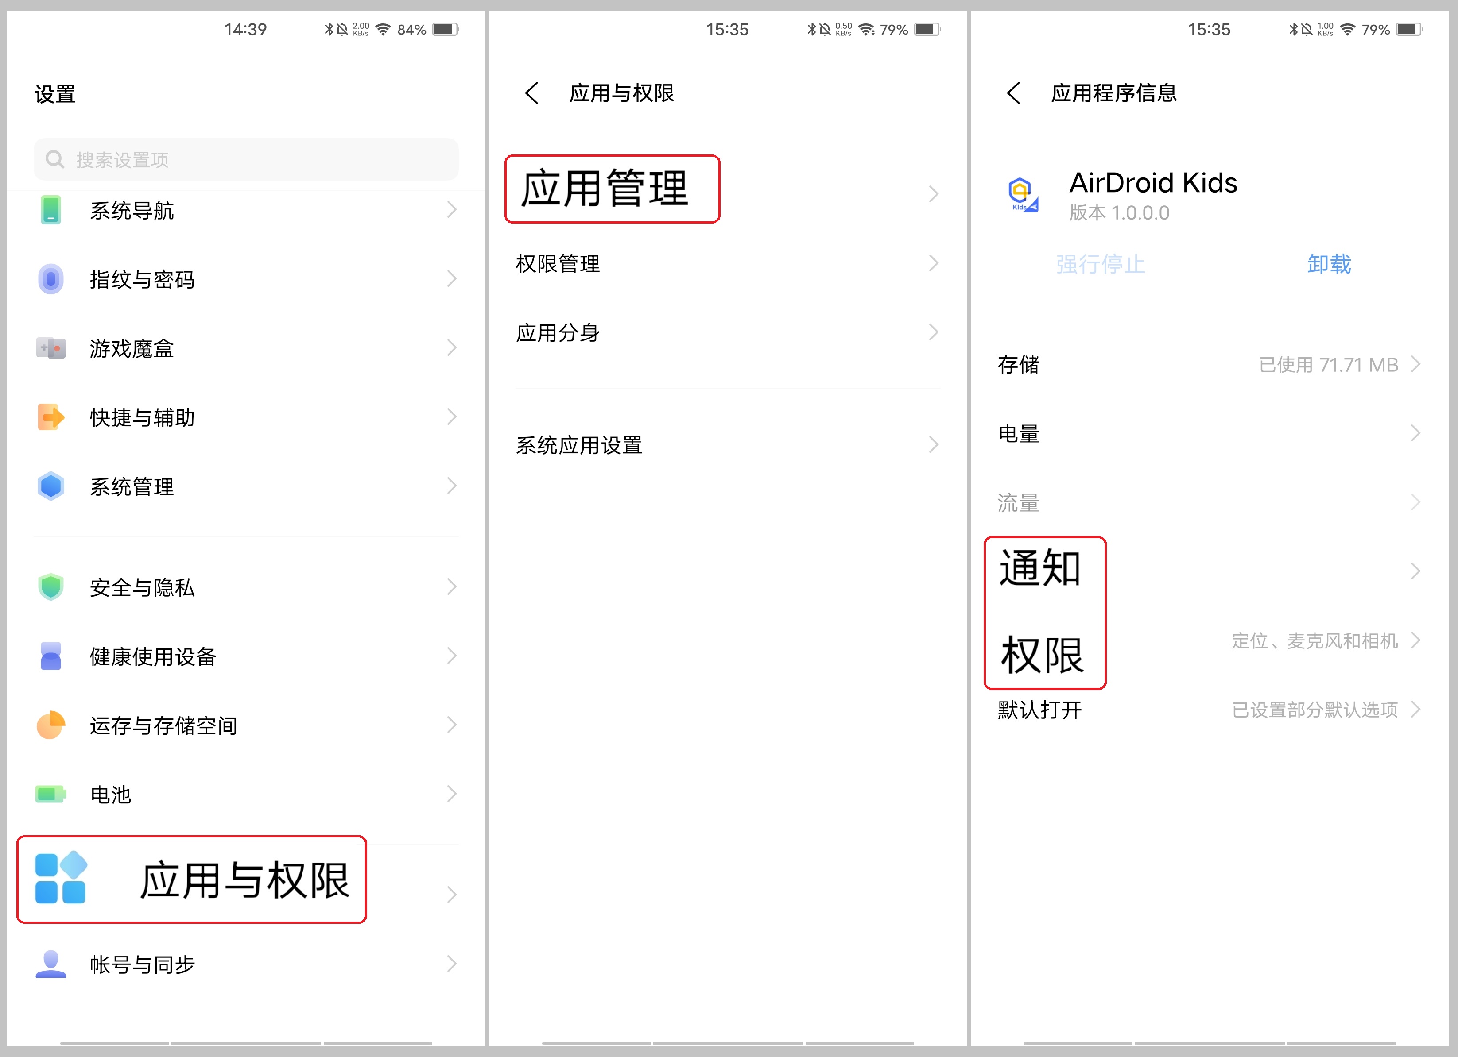Tap the 健康使用设备 hourglass icon
Image resolution: width=1458 pixels, height=1057 pixels.
pos(50,656)
